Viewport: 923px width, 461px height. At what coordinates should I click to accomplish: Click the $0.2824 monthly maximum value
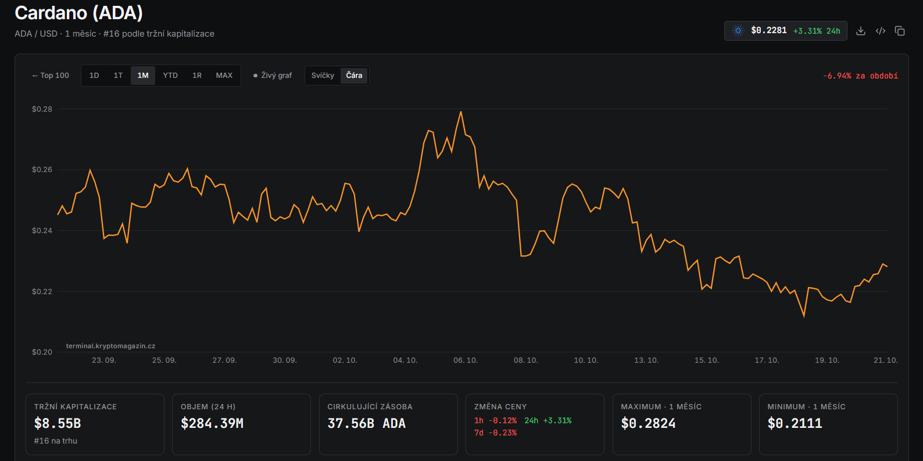click(x=648, y=423)
